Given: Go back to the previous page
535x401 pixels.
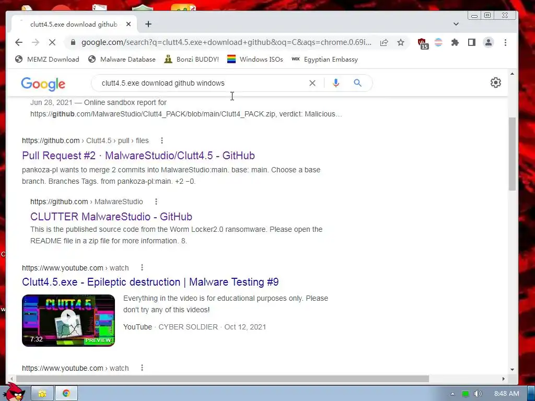Looking at the screenshot, I should 19,42.
